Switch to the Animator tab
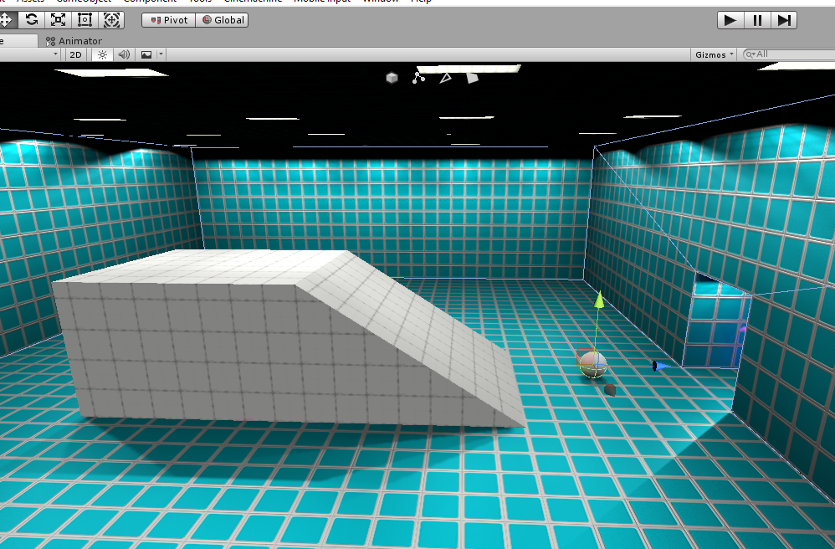 coord(80,40)
